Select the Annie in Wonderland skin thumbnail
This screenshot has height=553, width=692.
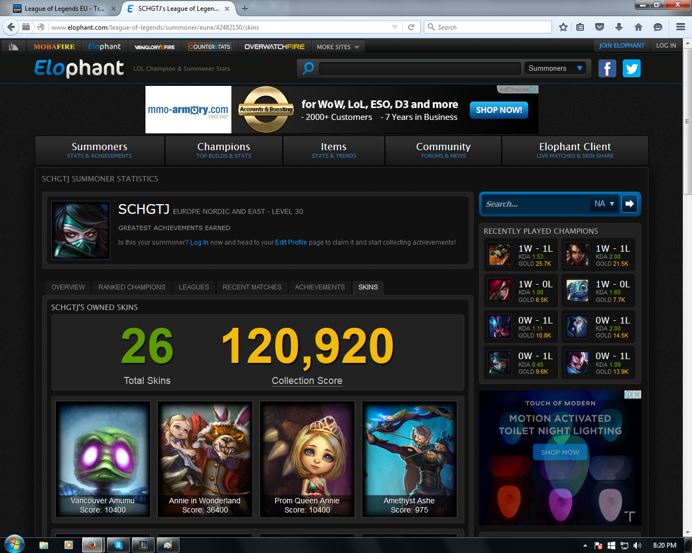tap(205, 459)
